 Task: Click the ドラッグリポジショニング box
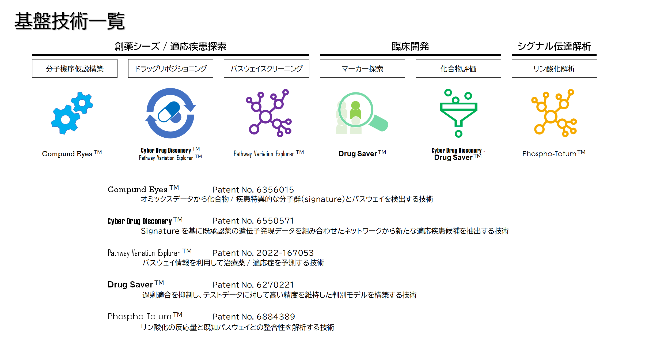coord(170,69)
